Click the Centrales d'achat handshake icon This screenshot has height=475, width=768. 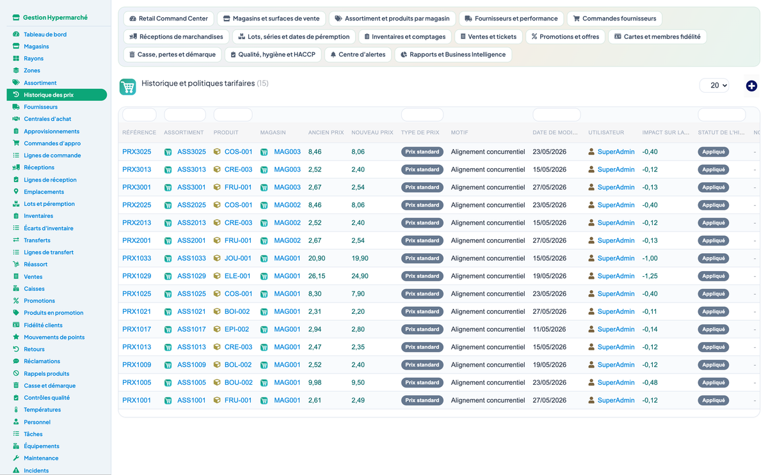coord(16,119)
